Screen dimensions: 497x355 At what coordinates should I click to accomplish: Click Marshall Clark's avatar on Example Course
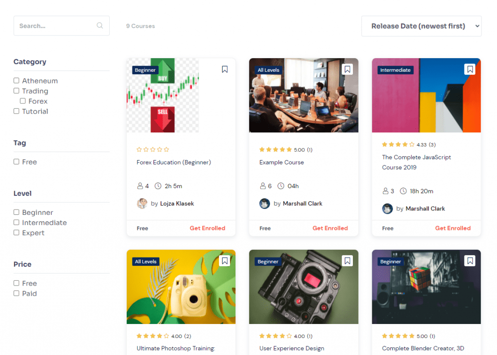tap(265, 204)
